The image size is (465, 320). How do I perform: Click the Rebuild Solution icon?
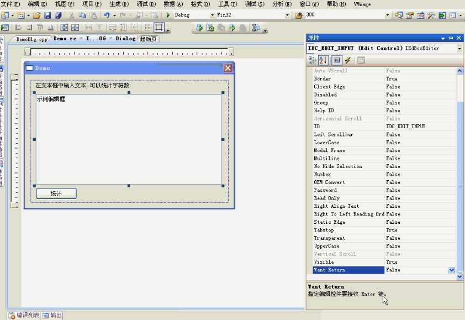[210, 28]
